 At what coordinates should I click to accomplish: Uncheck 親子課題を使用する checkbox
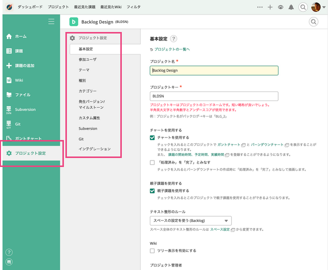coord(152,191)
